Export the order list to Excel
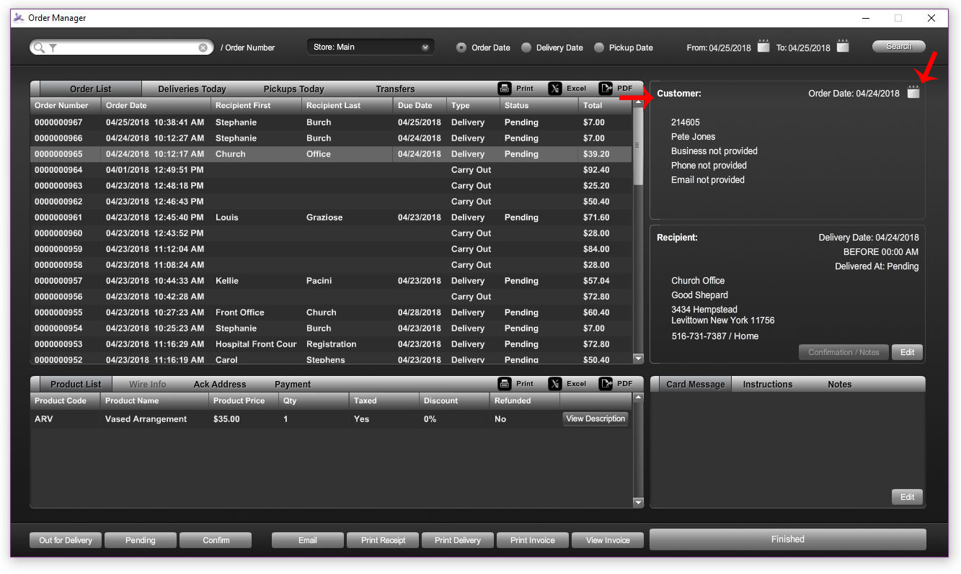Image resolution: width=961 pixels, height=574 pixels. tap(555, 89)
